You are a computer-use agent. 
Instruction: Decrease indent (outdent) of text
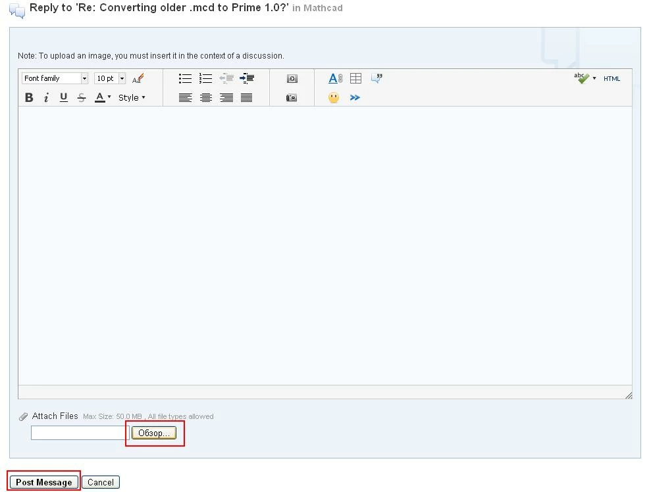[226, 78]
